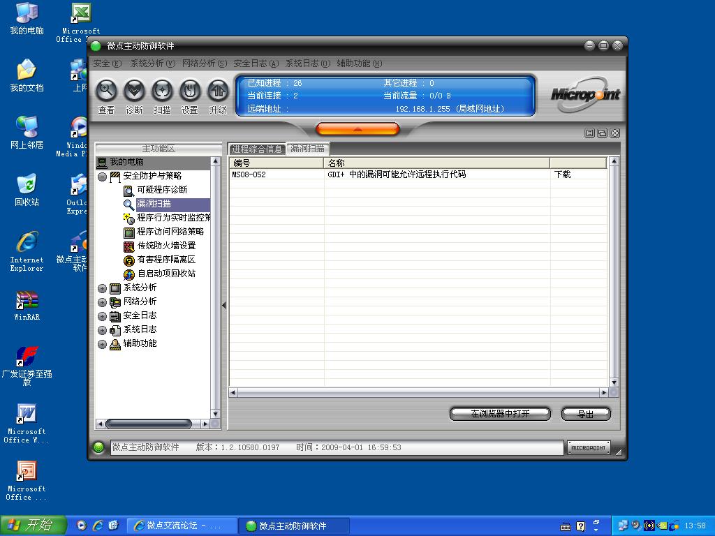Open 自启动项回收站 in the tree
Viewport: 715px width, 536px height.
click(x=166, y=274)
